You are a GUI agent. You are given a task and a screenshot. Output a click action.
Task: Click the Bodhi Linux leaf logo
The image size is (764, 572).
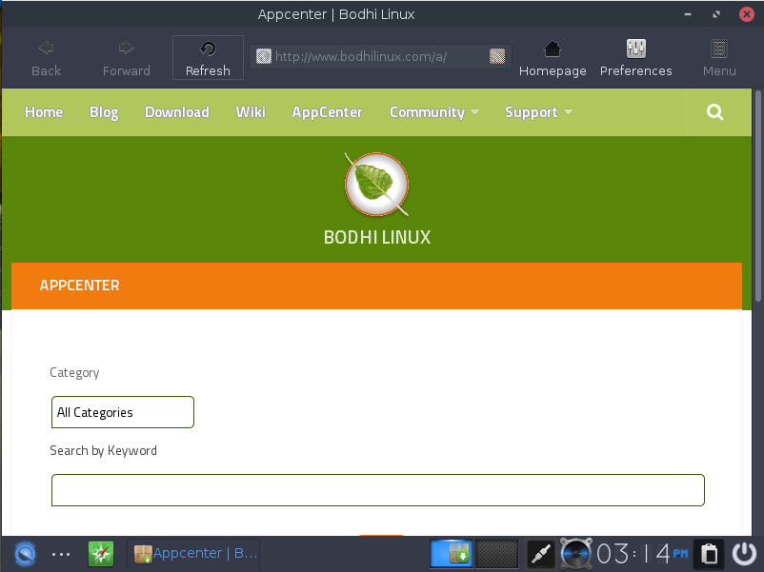[376, 185]
